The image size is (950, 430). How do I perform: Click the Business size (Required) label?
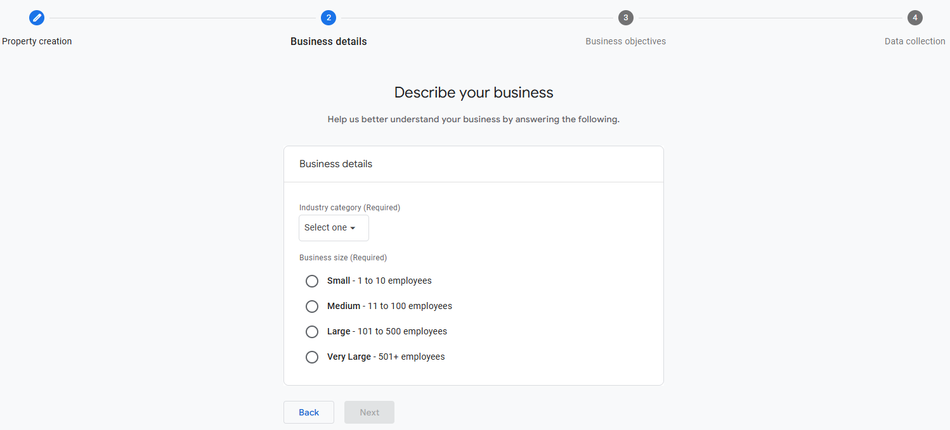coord(343,258)
